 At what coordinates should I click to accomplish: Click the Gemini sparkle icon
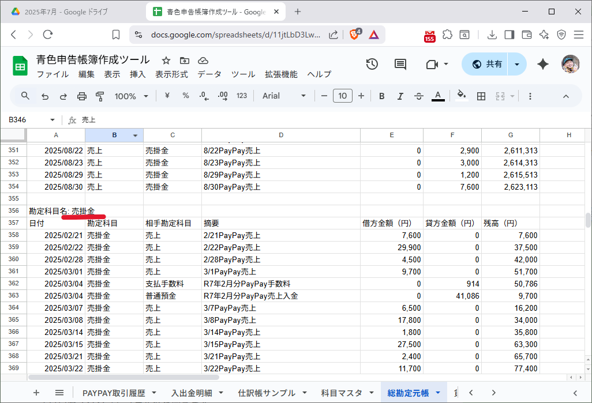point(542,64)
